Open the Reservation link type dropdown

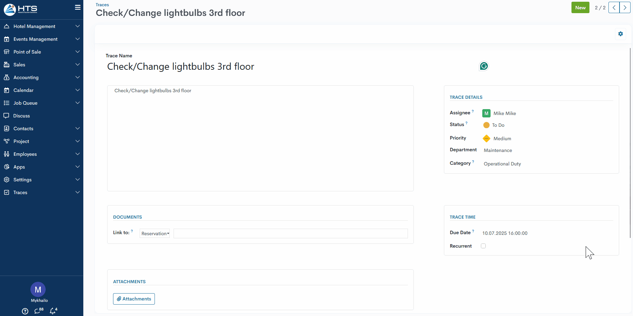coord(155,233)
